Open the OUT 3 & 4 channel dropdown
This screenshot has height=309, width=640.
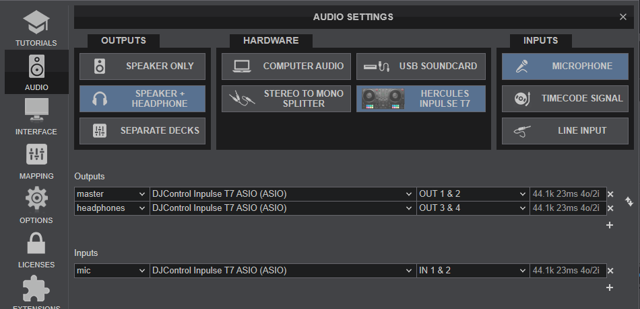point(472,208)
